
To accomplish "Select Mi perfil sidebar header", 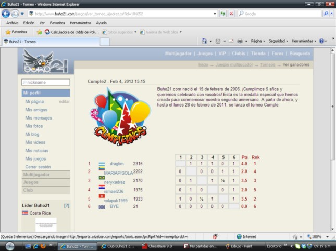I will pyautogui.click(x=46, y=93).
